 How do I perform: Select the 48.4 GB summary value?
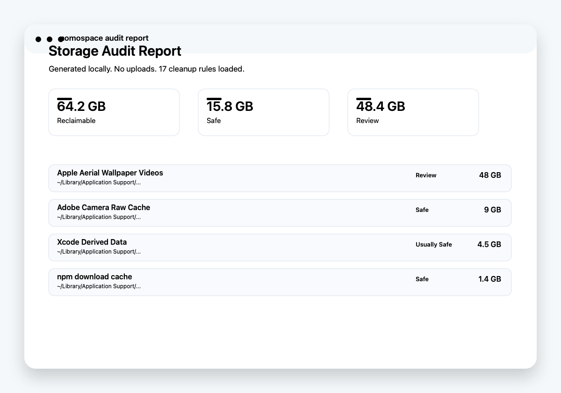381,106
